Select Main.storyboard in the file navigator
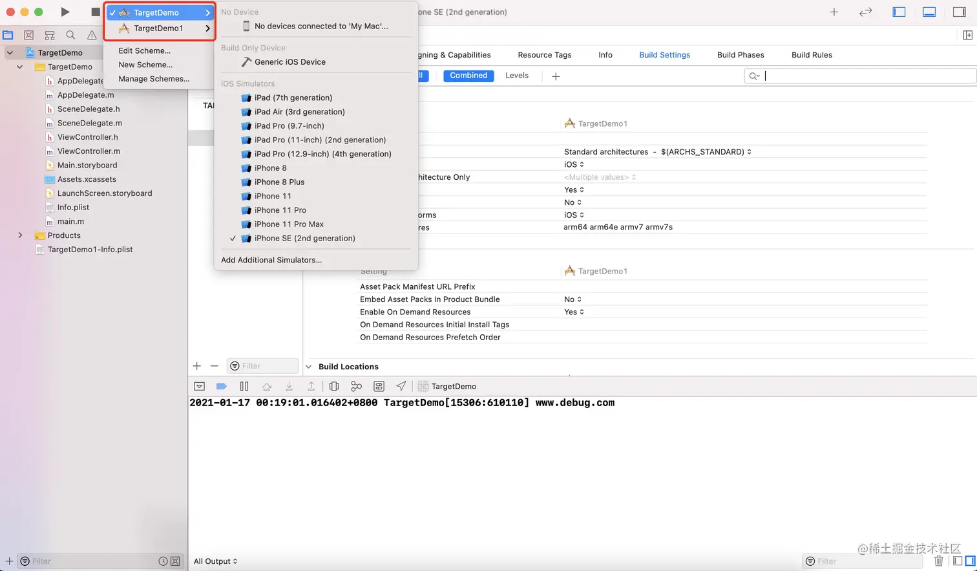This screenshot has height=571, width=977. pyautogui.click(x=87, y=166)
